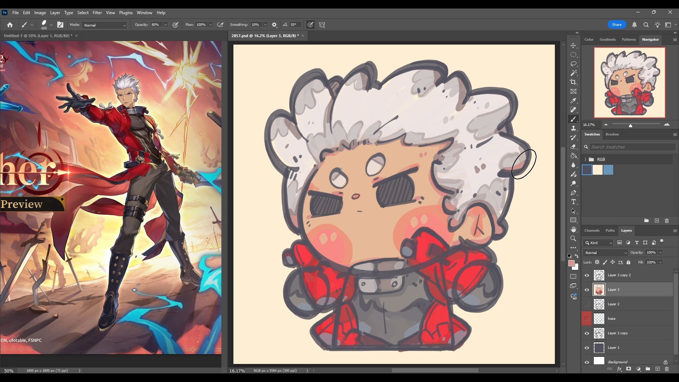Hide Layer 2 copy visibility eye

pos(587,333)
